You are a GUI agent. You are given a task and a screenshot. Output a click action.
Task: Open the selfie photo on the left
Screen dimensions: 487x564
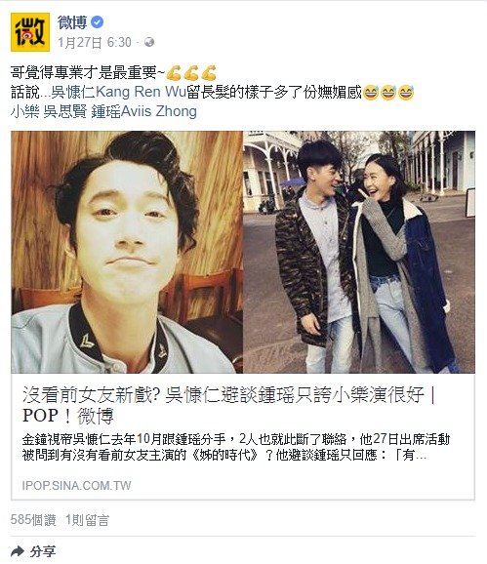[x=127, y=252]
